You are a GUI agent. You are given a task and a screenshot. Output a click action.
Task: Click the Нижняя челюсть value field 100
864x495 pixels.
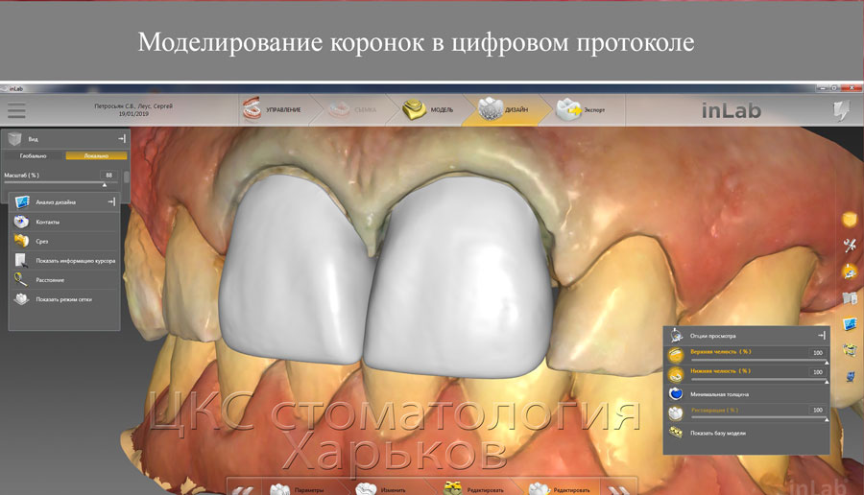coord(817,371)
